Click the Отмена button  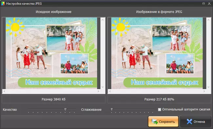(x=196, y=121)
